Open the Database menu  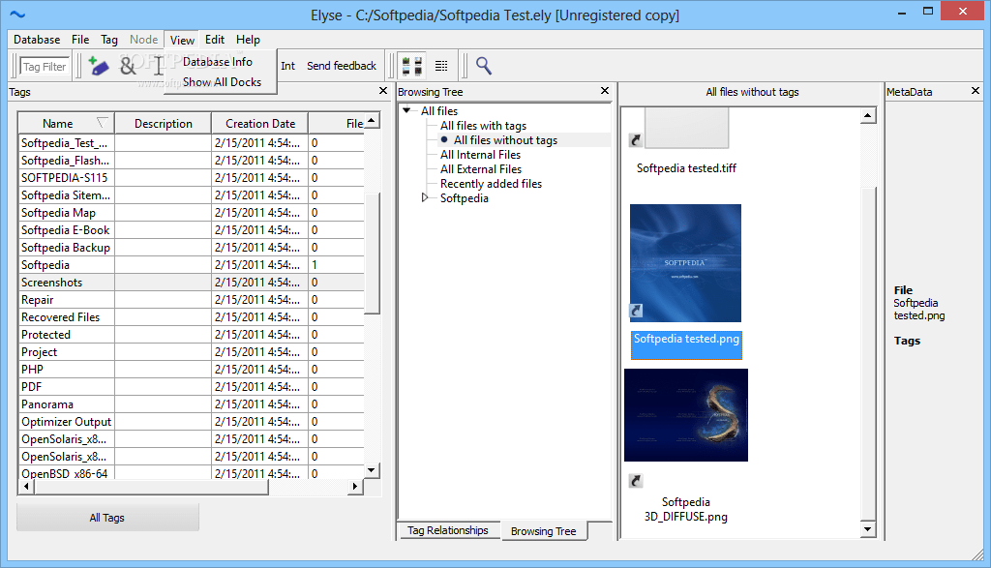point(37,39)
